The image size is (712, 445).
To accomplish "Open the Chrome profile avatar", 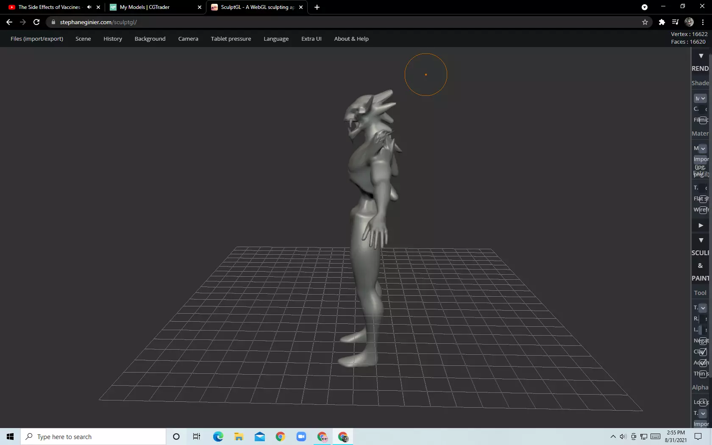I will [689, 22].
